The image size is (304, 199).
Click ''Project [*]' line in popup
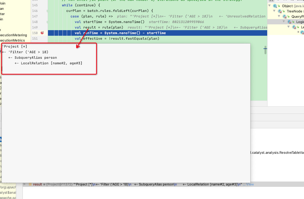click(x=15, y=47)
